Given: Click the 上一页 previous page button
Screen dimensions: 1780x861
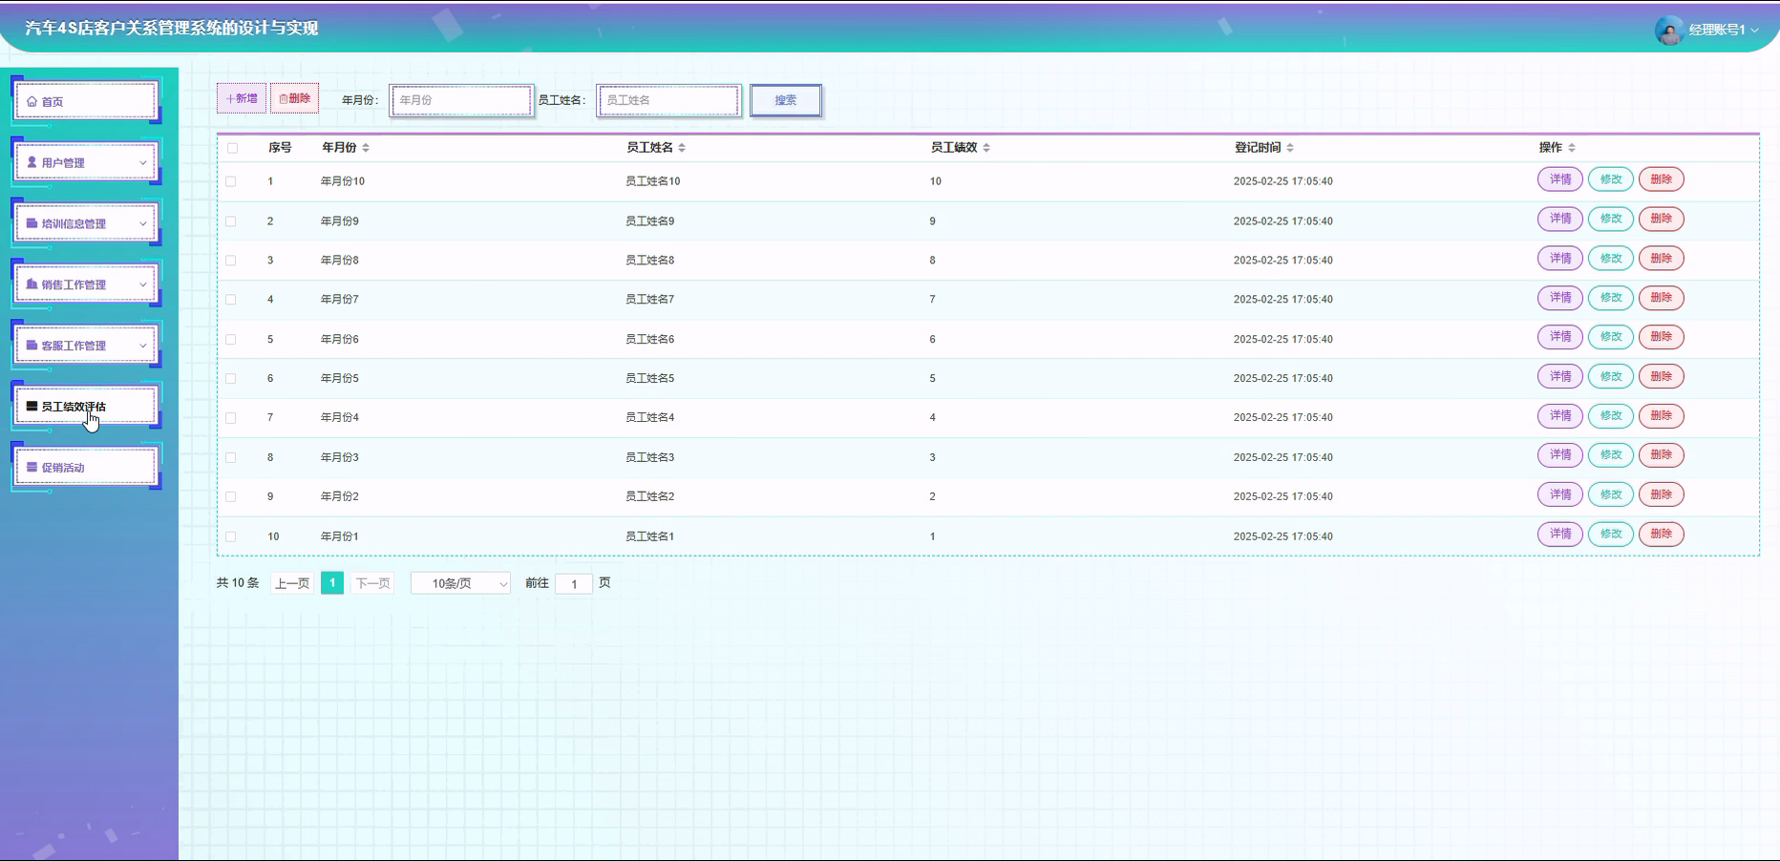Looking at the screenshot, I should pyautogui.click(x=292, y=583).
